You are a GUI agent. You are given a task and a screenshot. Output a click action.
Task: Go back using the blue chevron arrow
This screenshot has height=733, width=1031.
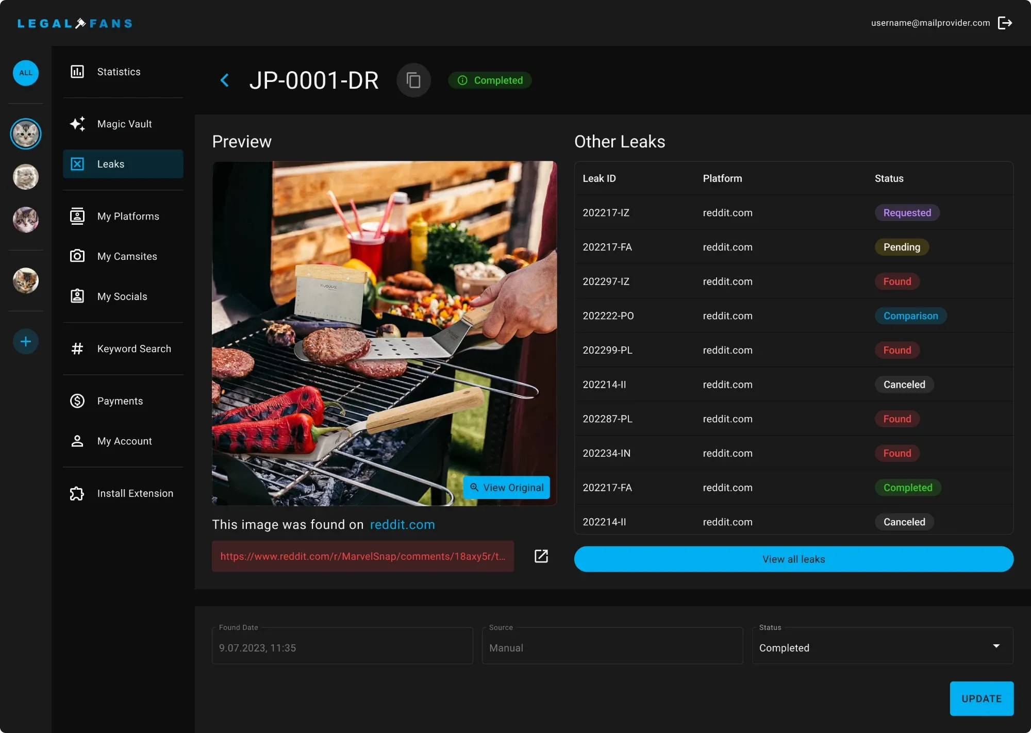click(225, 80)
